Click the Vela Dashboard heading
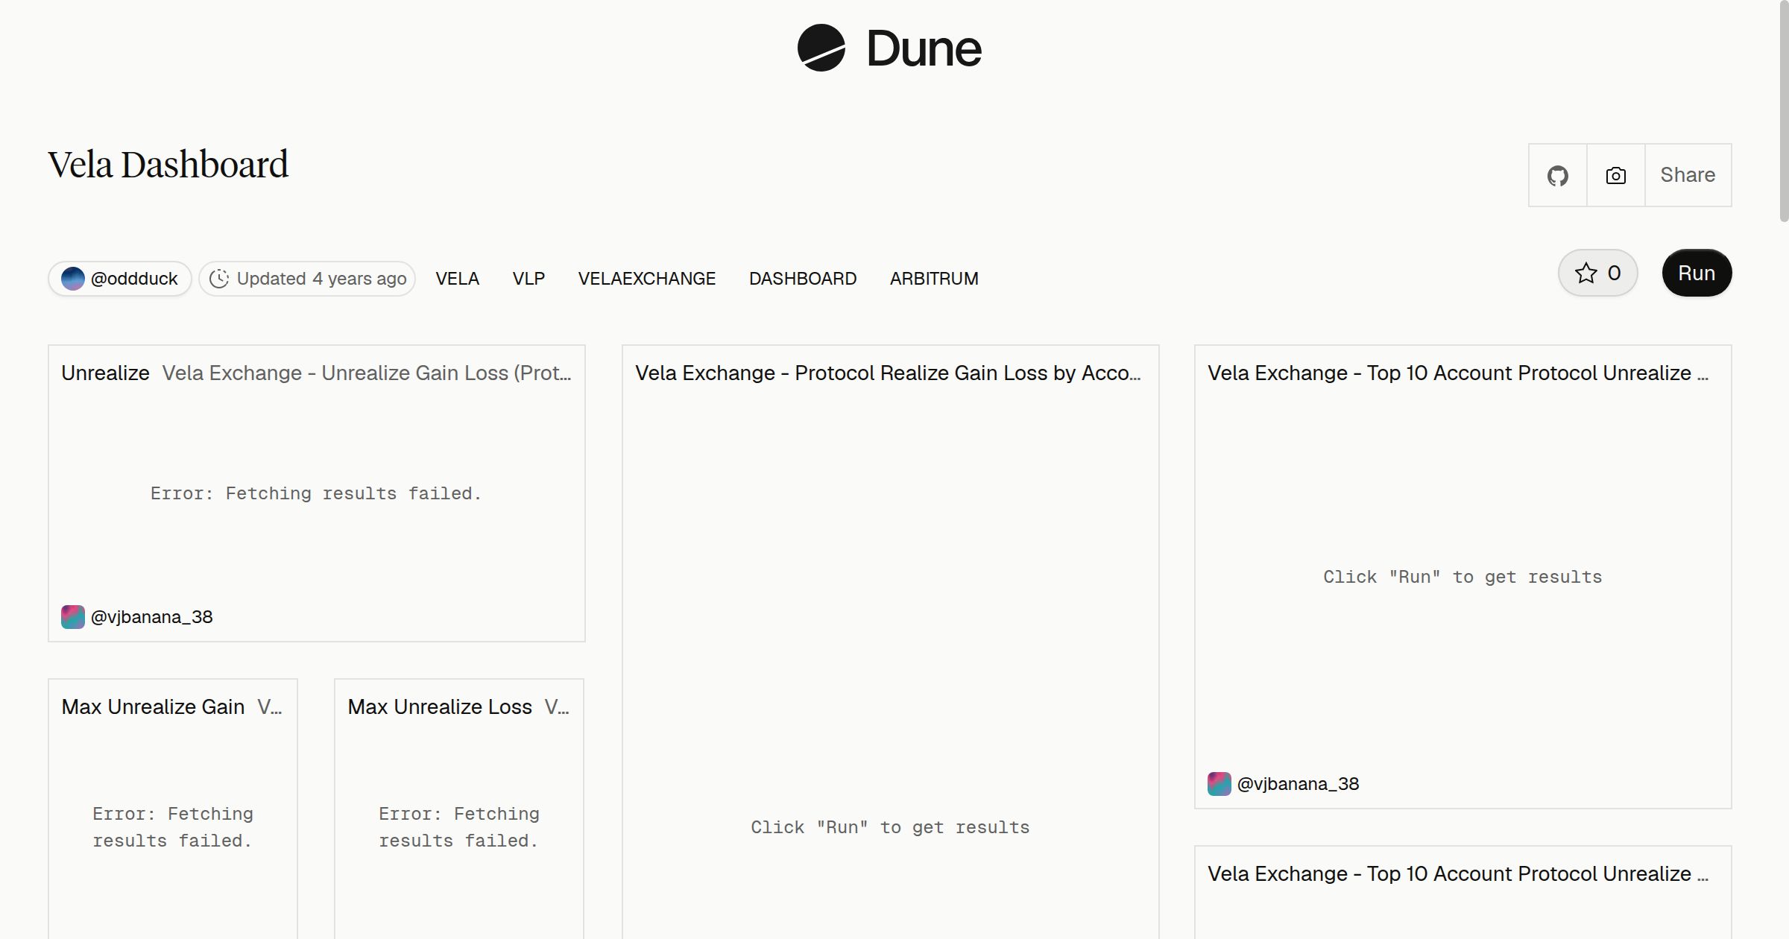The image size is (1789, 939). (x=168, y=165)
